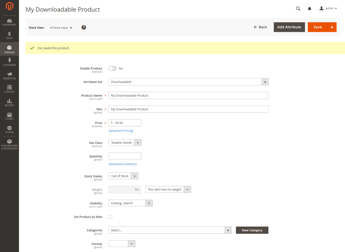The height and width of the screenshot is (252, 345).
Task: Click into the Quantity input field
Action: (x=125, y=156)
